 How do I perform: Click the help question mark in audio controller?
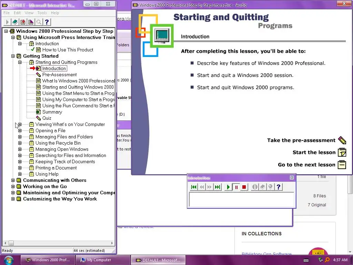point(279,187)
